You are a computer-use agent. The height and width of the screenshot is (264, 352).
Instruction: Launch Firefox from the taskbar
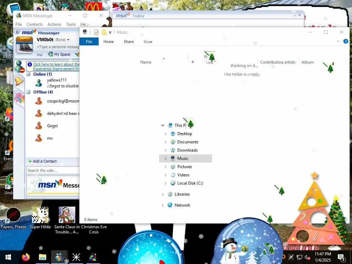[26, 257]
